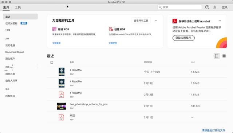The height and width of the screenshot is (133, 233).
Task: Click the 查看所有工具 button
Action: 141,21
